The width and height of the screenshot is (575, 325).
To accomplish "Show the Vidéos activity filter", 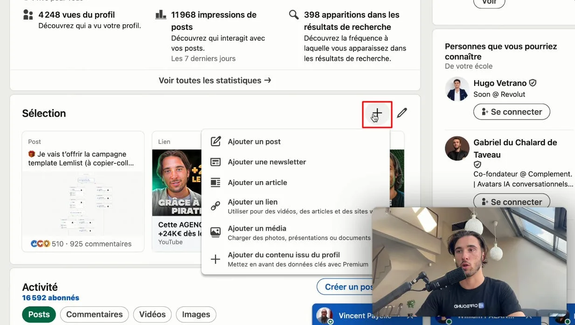I will 152,314.
